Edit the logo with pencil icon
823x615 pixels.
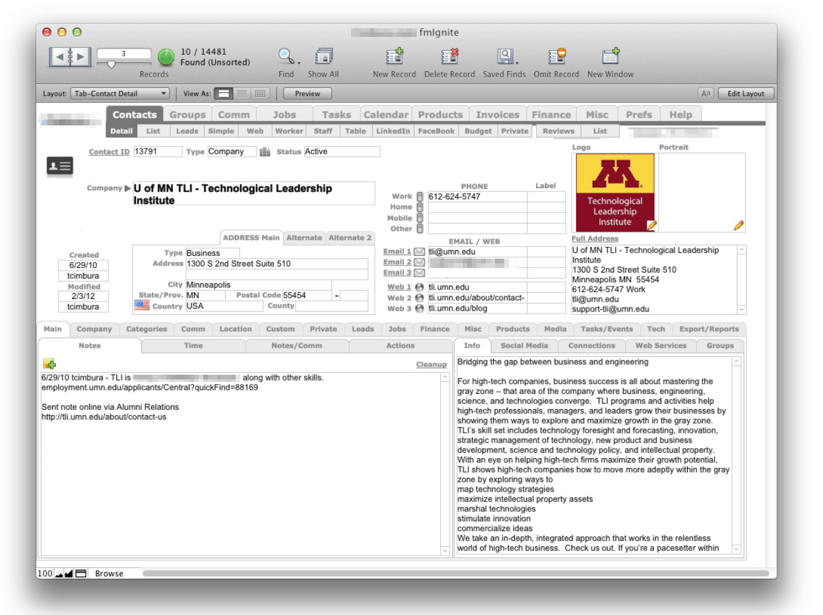(651, 225)
